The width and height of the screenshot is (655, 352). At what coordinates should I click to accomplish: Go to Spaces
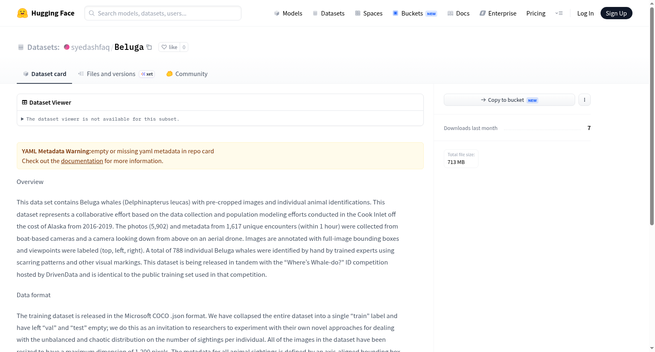[x=368, y=13]
